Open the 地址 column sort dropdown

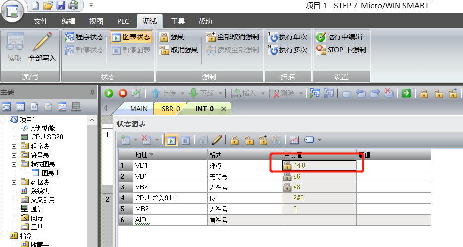(151, 155)
